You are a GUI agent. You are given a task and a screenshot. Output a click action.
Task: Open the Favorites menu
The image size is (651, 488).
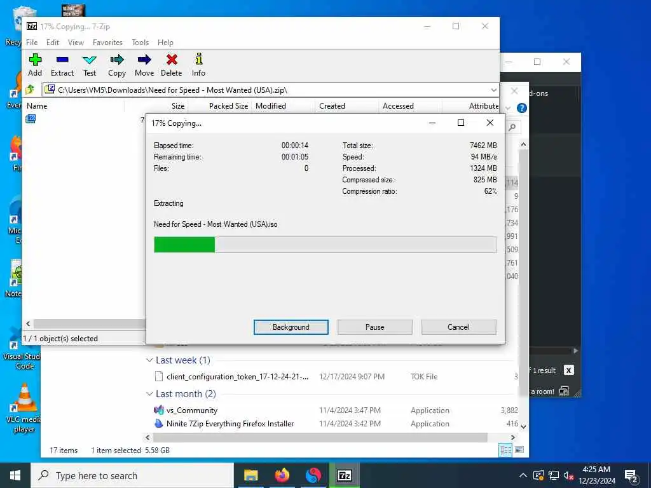[x=107, y=43]
